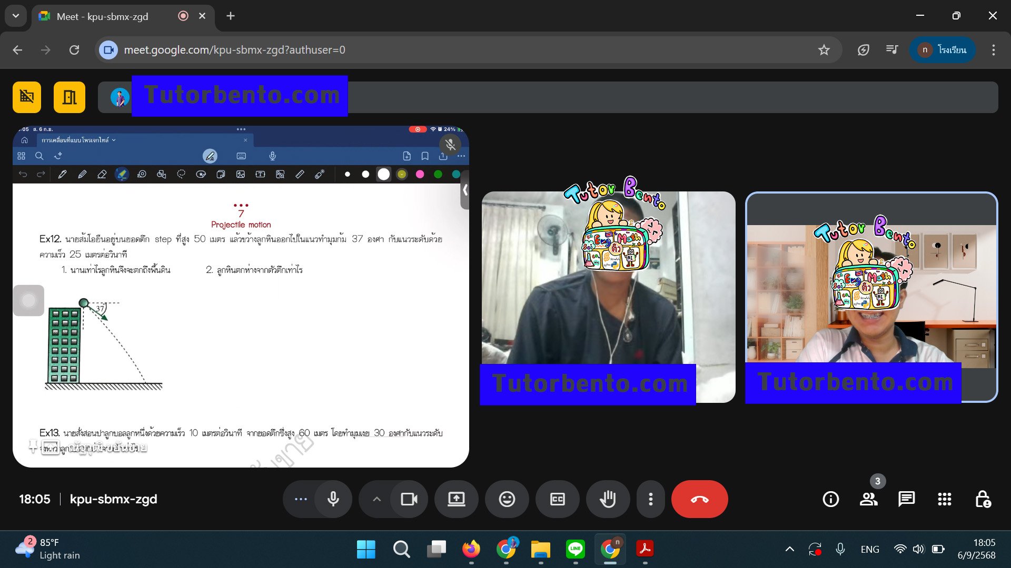Open a new Chrome tab
The height and width of the screenshot is (568, 1011).
[231, 16]
